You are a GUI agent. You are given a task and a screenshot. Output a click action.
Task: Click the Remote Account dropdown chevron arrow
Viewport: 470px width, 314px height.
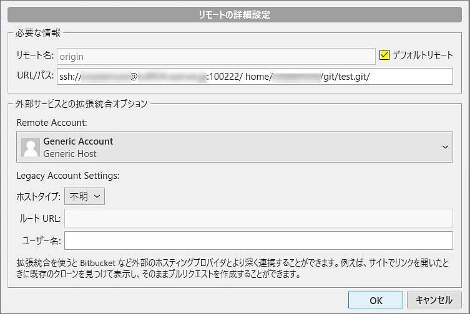tap(445, 147)
